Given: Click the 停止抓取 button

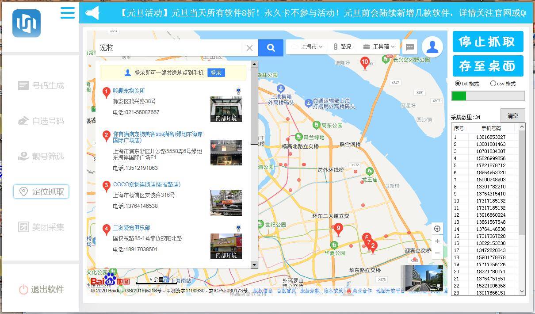Looking at the screenshot, I should (488, 42).
